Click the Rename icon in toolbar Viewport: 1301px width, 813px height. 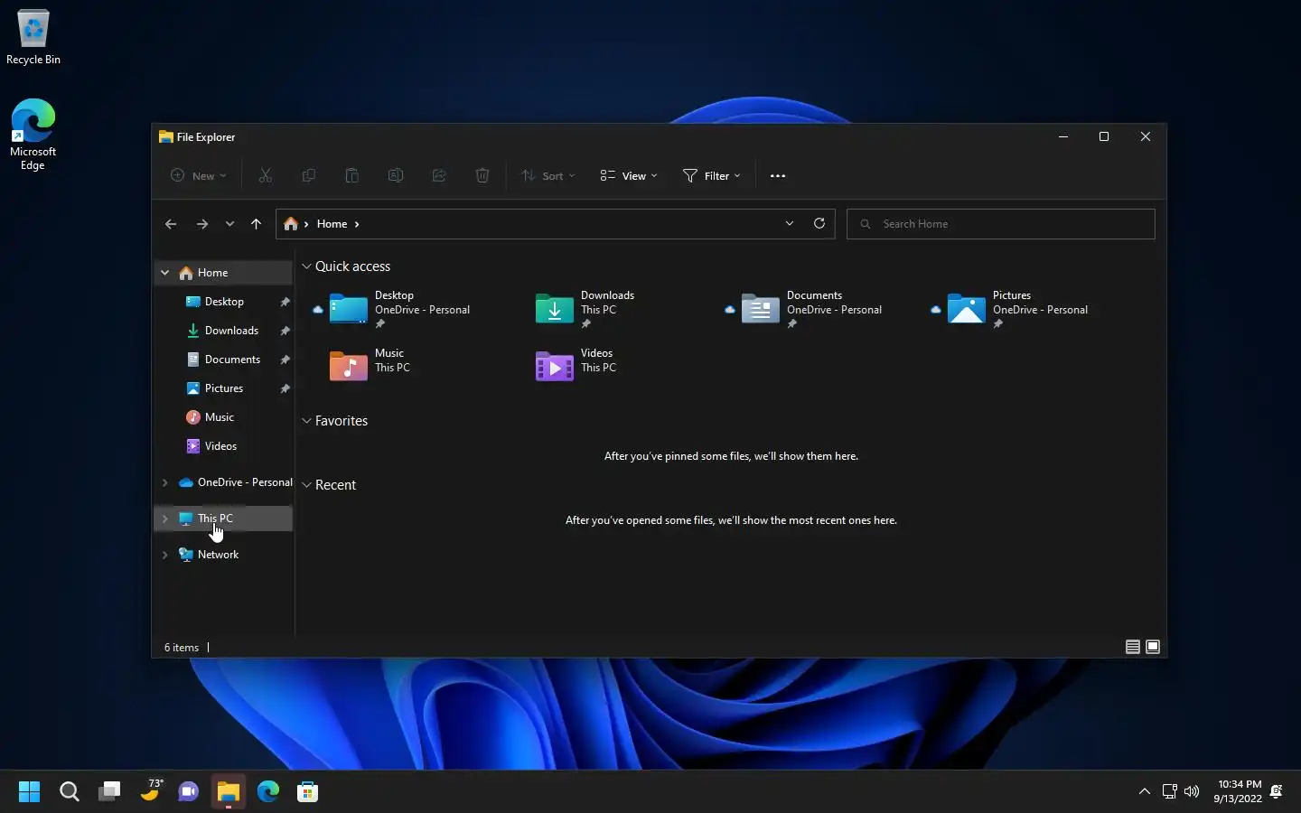click(396, 175)
